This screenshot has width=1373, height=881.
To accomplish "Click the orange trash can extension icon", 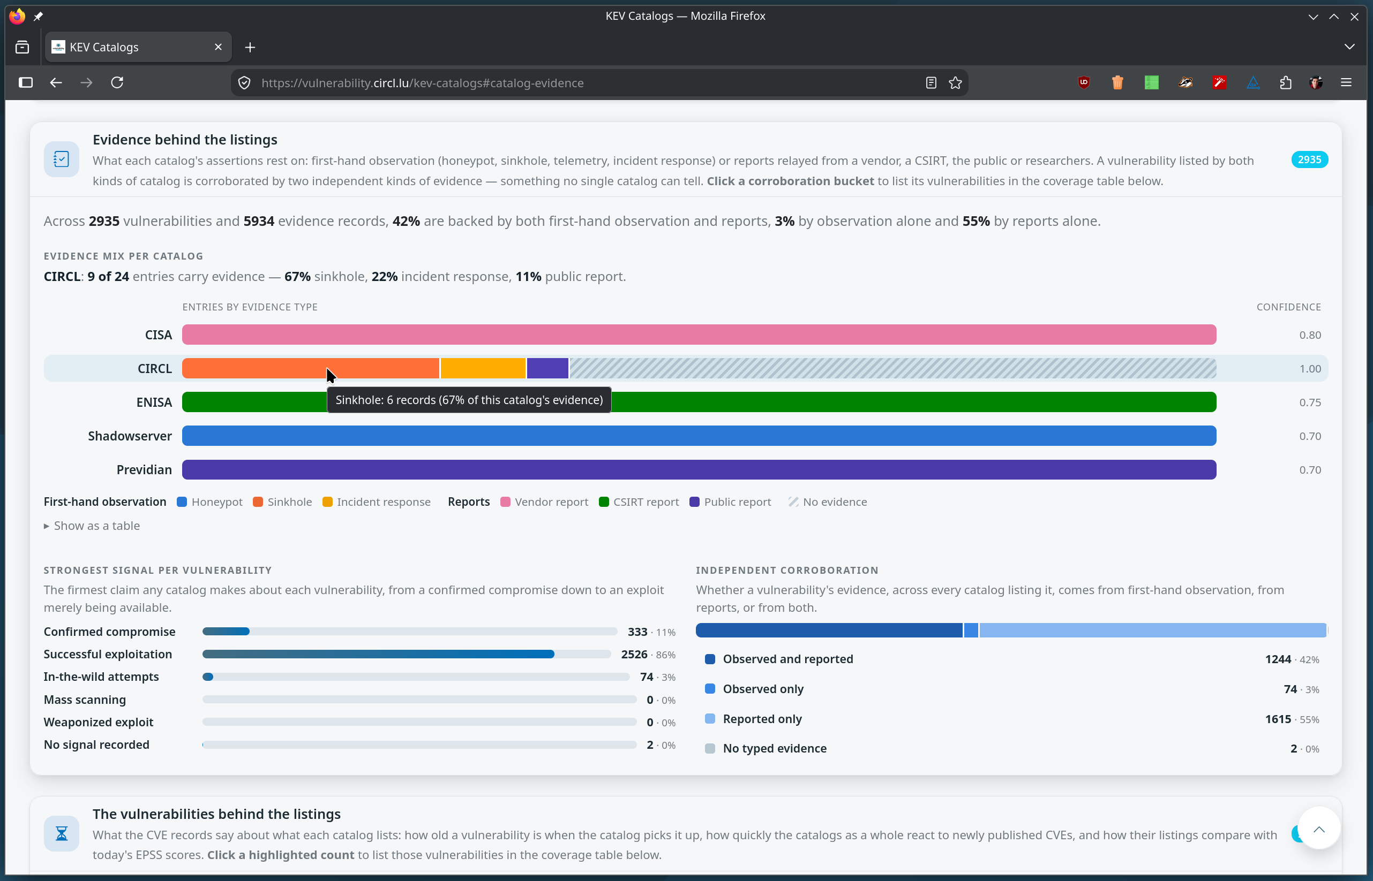I will click(x=1117, y=82).
